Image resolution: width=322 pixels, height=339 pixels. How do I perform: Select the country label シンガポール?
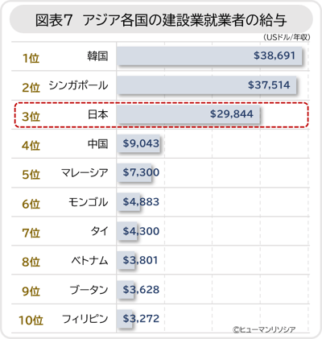pyautogui.click(x=78, y=85)
